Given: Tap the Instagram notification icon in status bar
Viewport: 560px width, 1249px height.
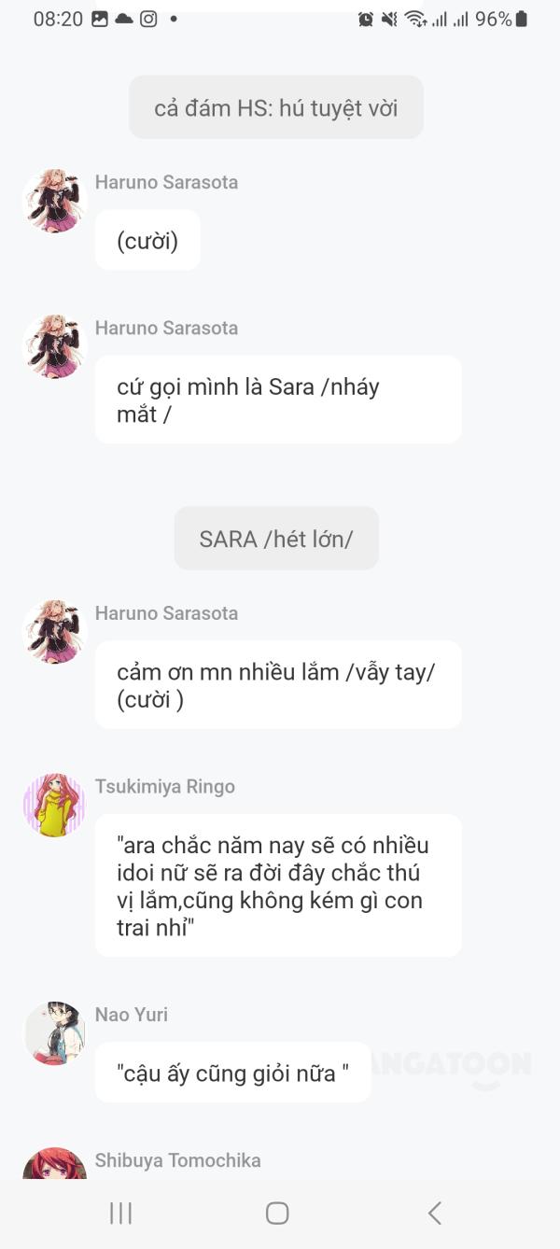Looking at the screenshot, I should point(148,19).
